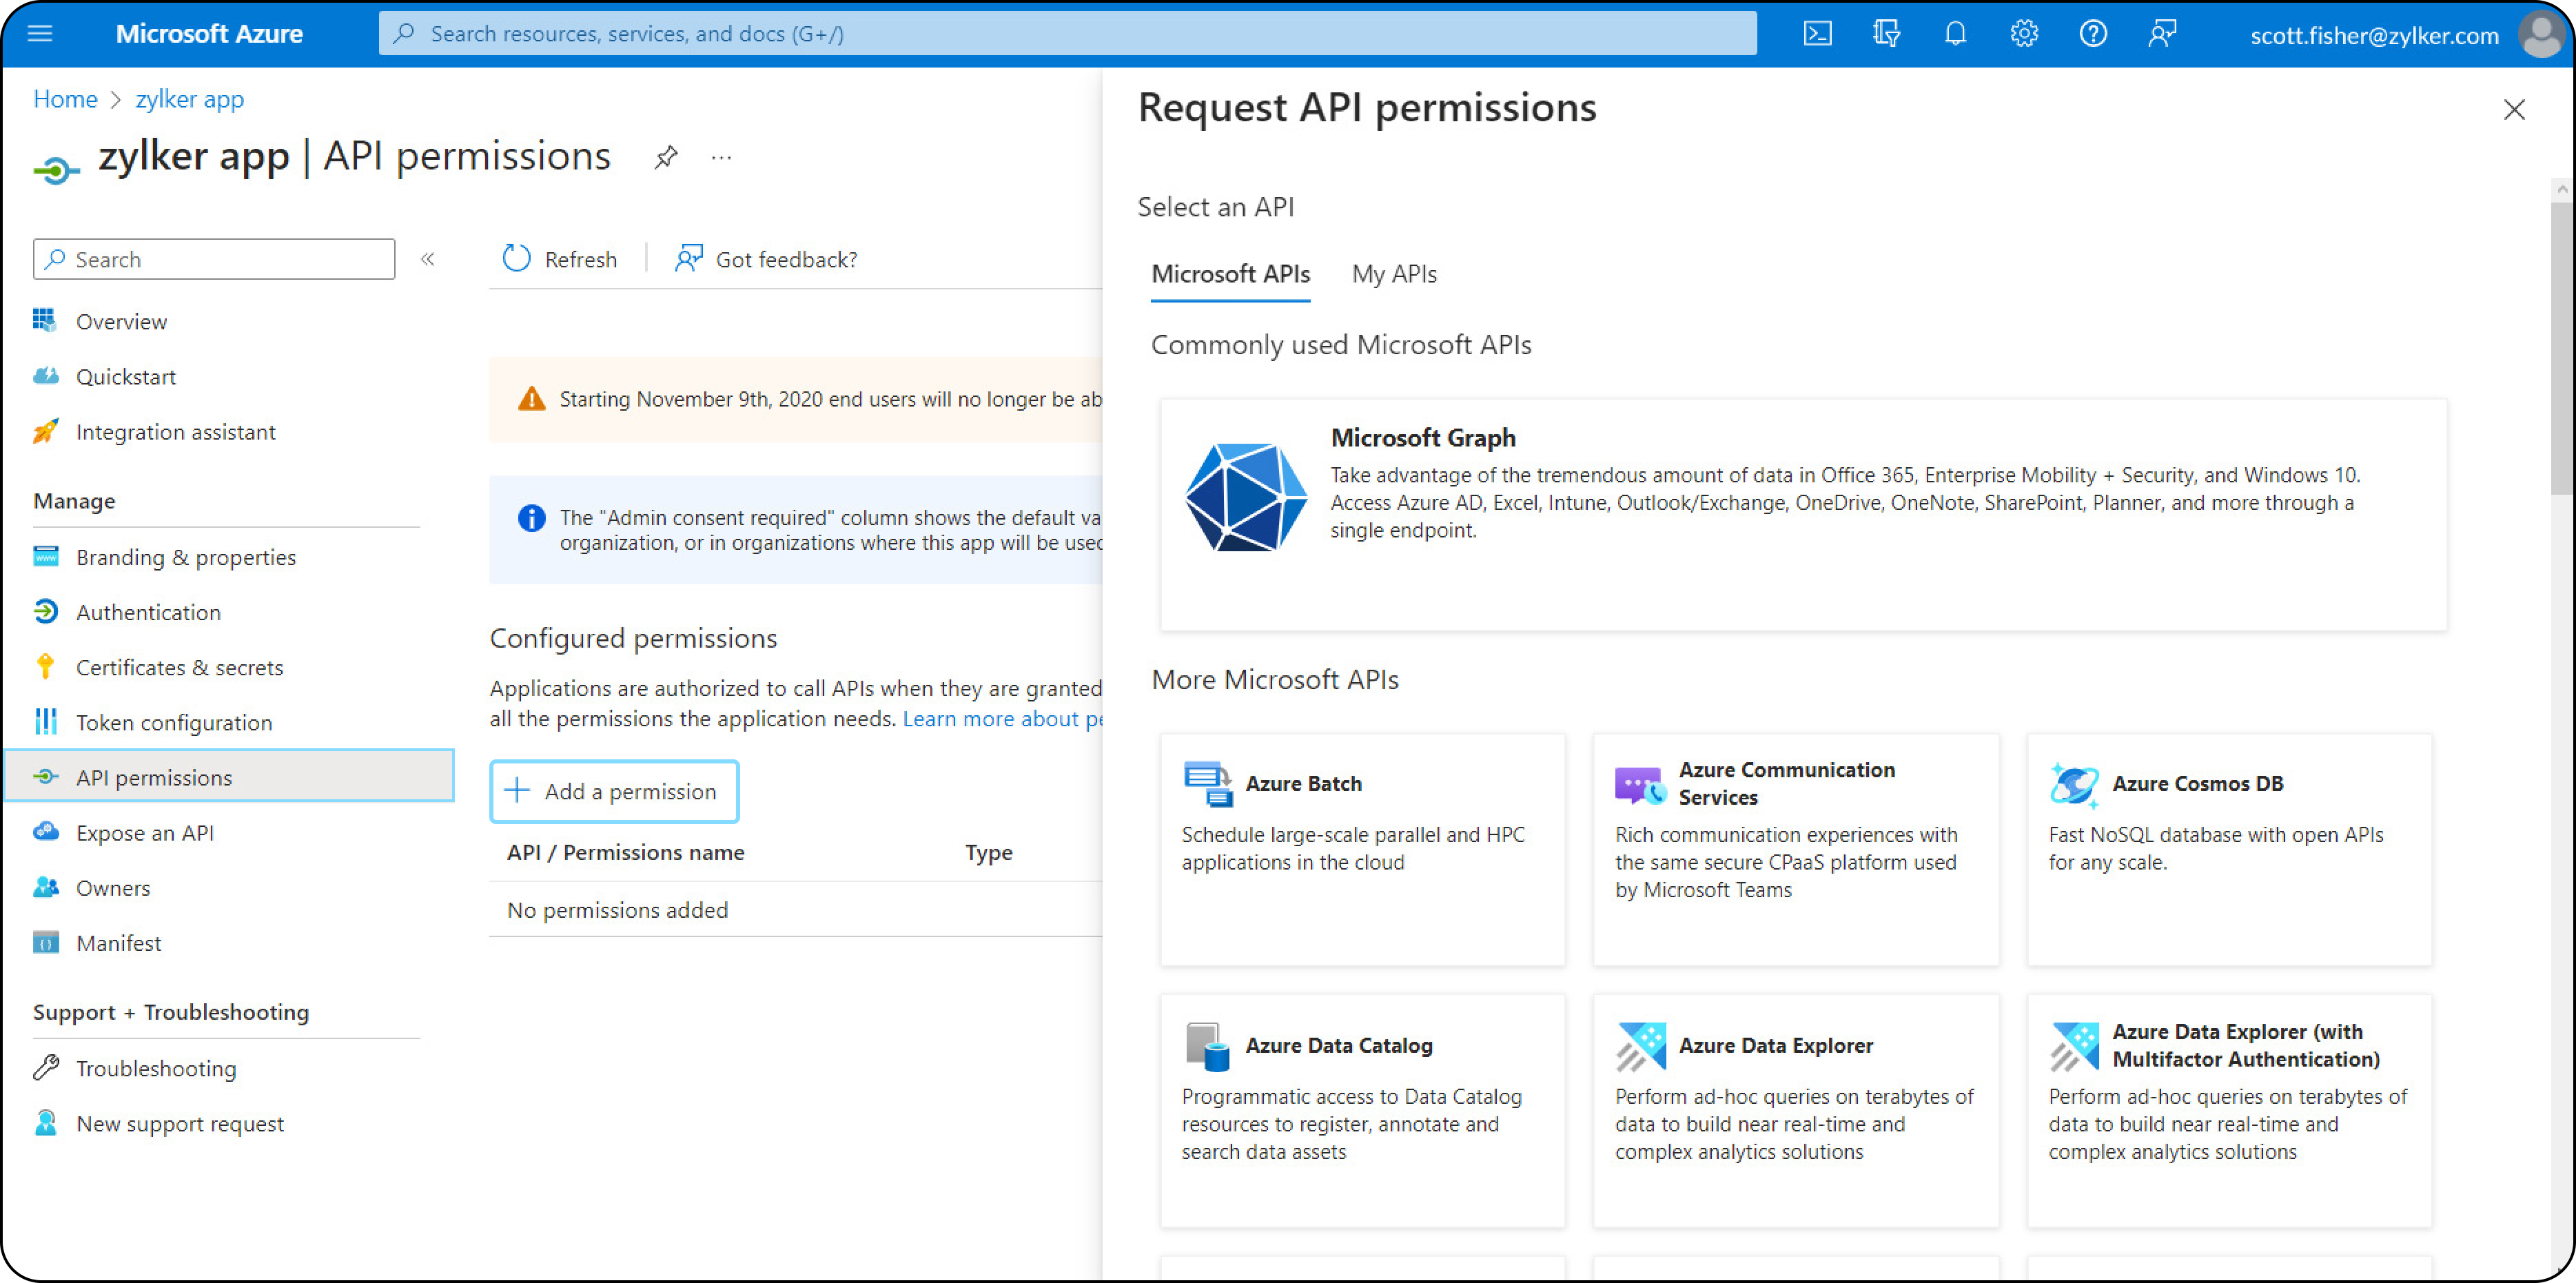This screenshot has width=2576, height=1283.
Task: Open the Cloud Shell icon
Action: coord(1817,34)
